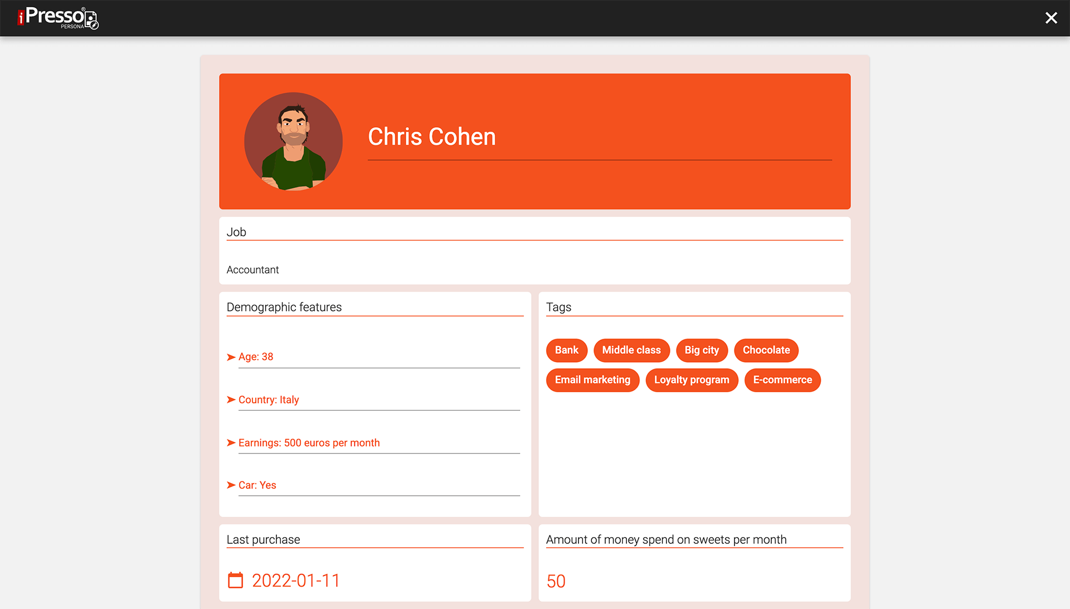Click the 2022-01-11 purchase date
This screenshot has width=1070, height=609.
(295, 581)
